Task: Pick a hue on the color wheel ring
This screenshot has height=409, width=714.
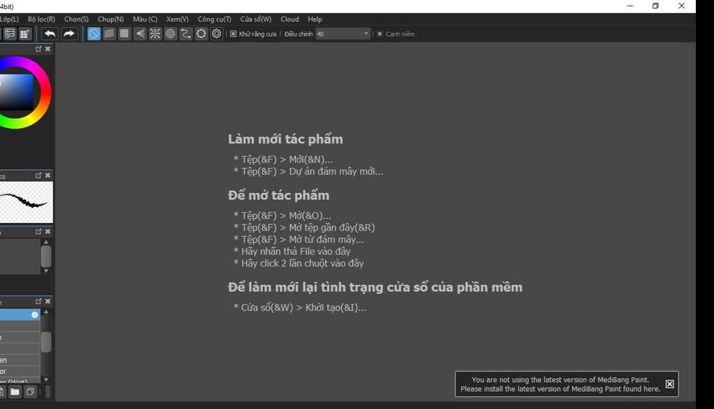Action: (x=45, y=93)
